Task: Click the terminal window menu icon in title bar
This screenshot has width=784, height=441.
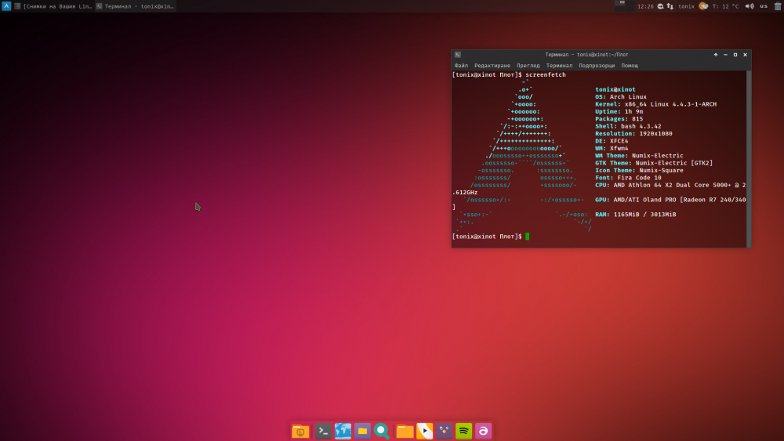Action: click(458, 55)
